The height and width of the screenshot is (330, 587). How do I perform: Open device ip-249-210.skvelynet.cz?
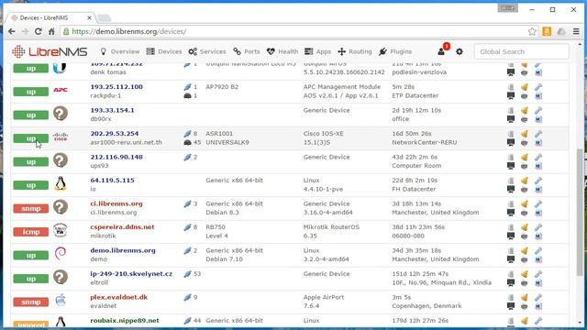pos(131,274)
